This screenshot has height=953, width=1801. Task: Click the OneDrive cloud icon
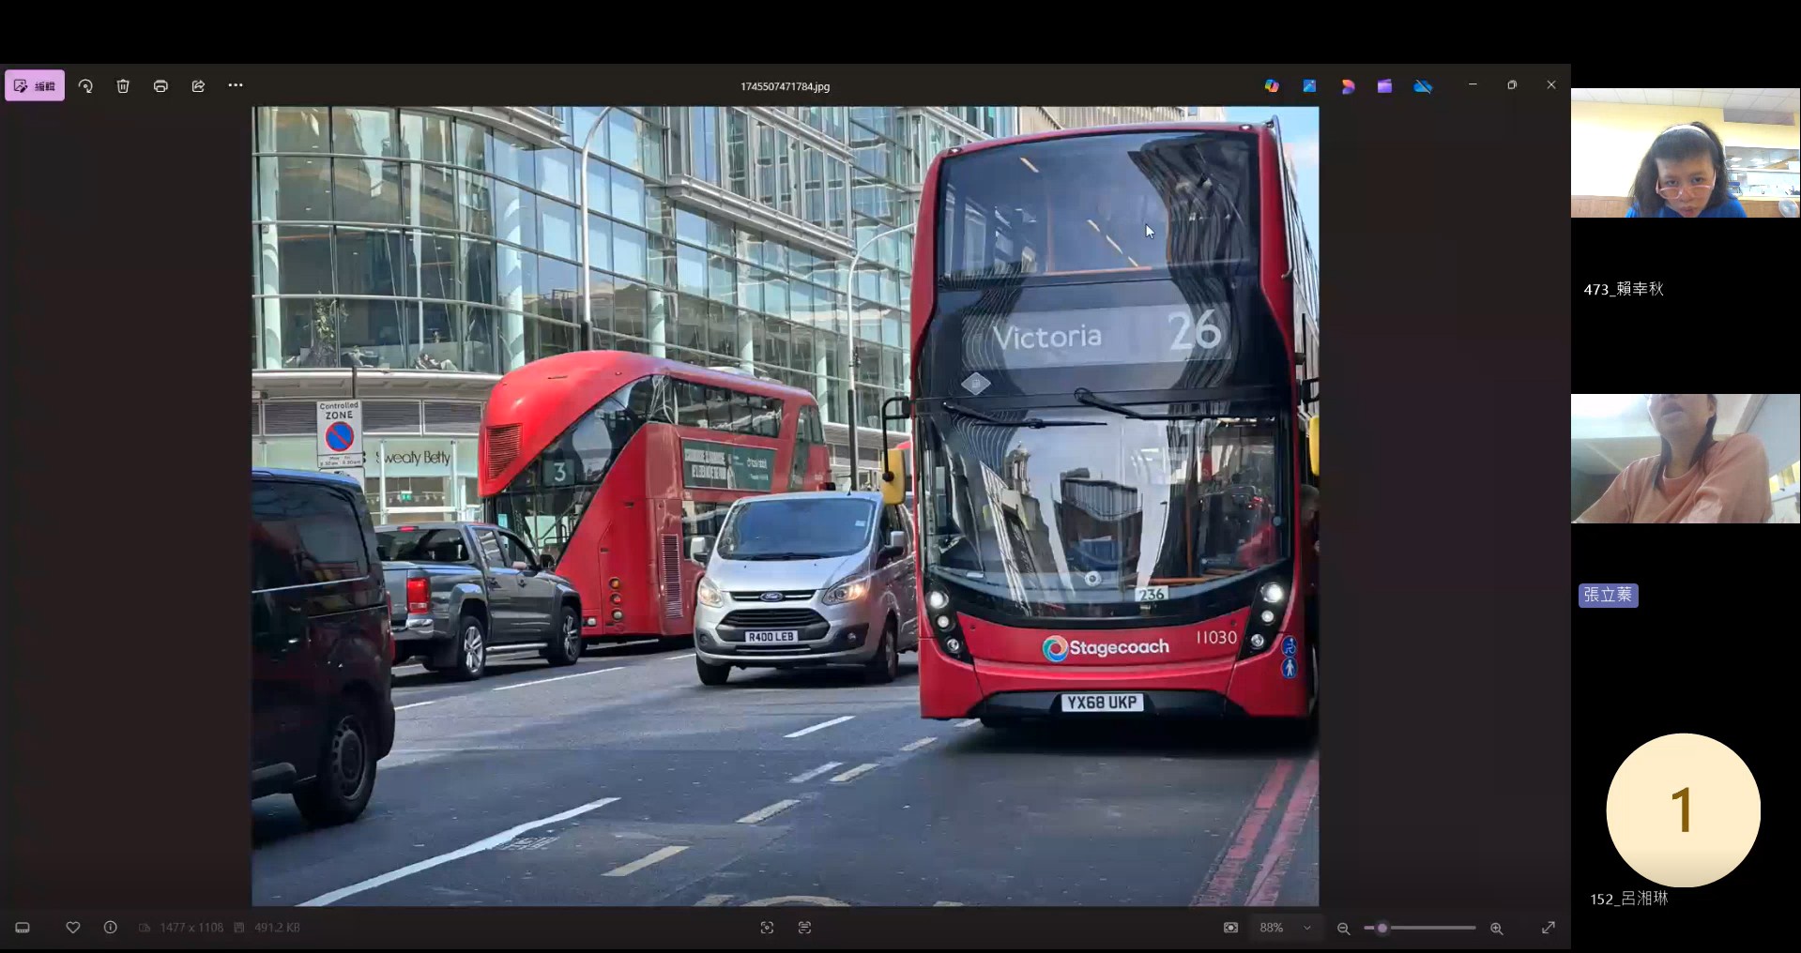tap(1423, 85)
